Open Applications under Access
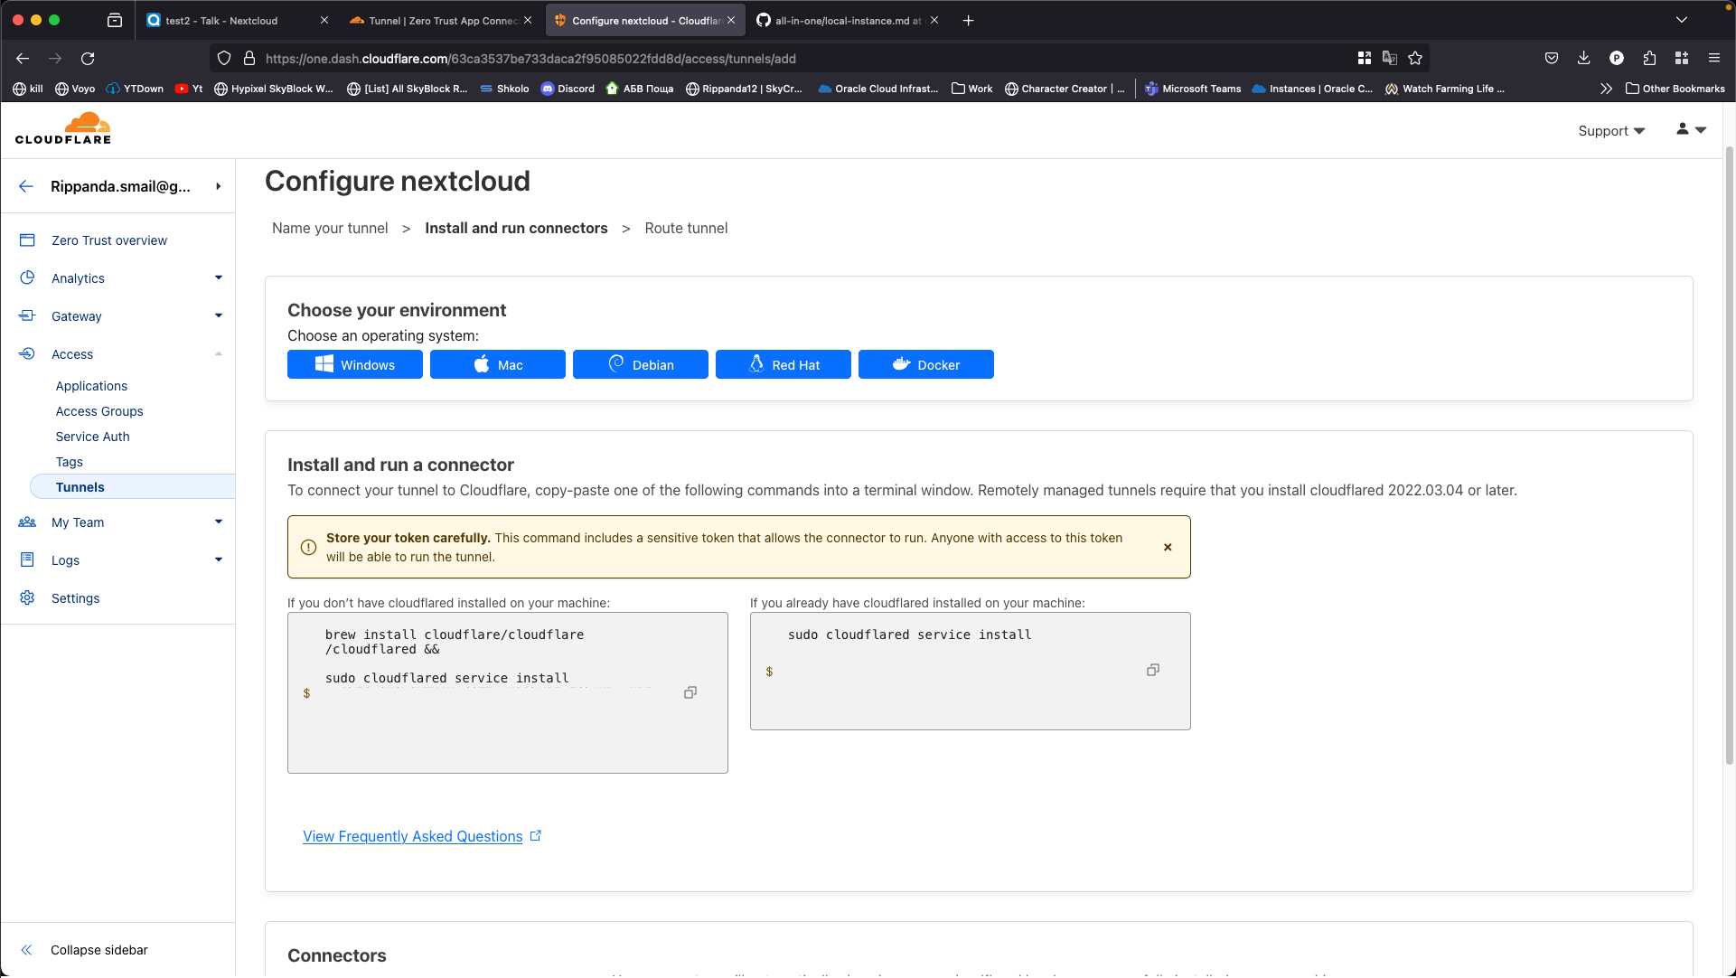The width and height of the screenshot is (1736, 978). pyautogui.click(x=91, y=386)
